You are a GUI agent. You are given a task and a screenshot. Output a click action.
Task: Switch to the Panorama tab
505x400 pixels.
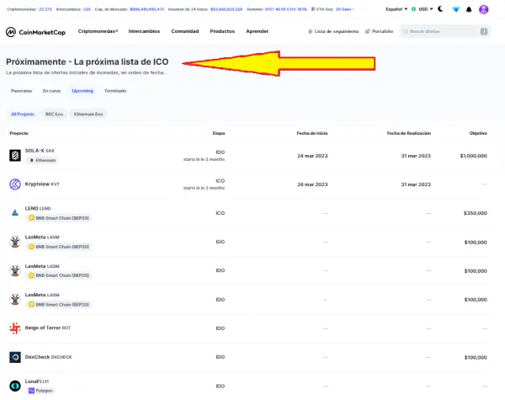click(21, 91)
